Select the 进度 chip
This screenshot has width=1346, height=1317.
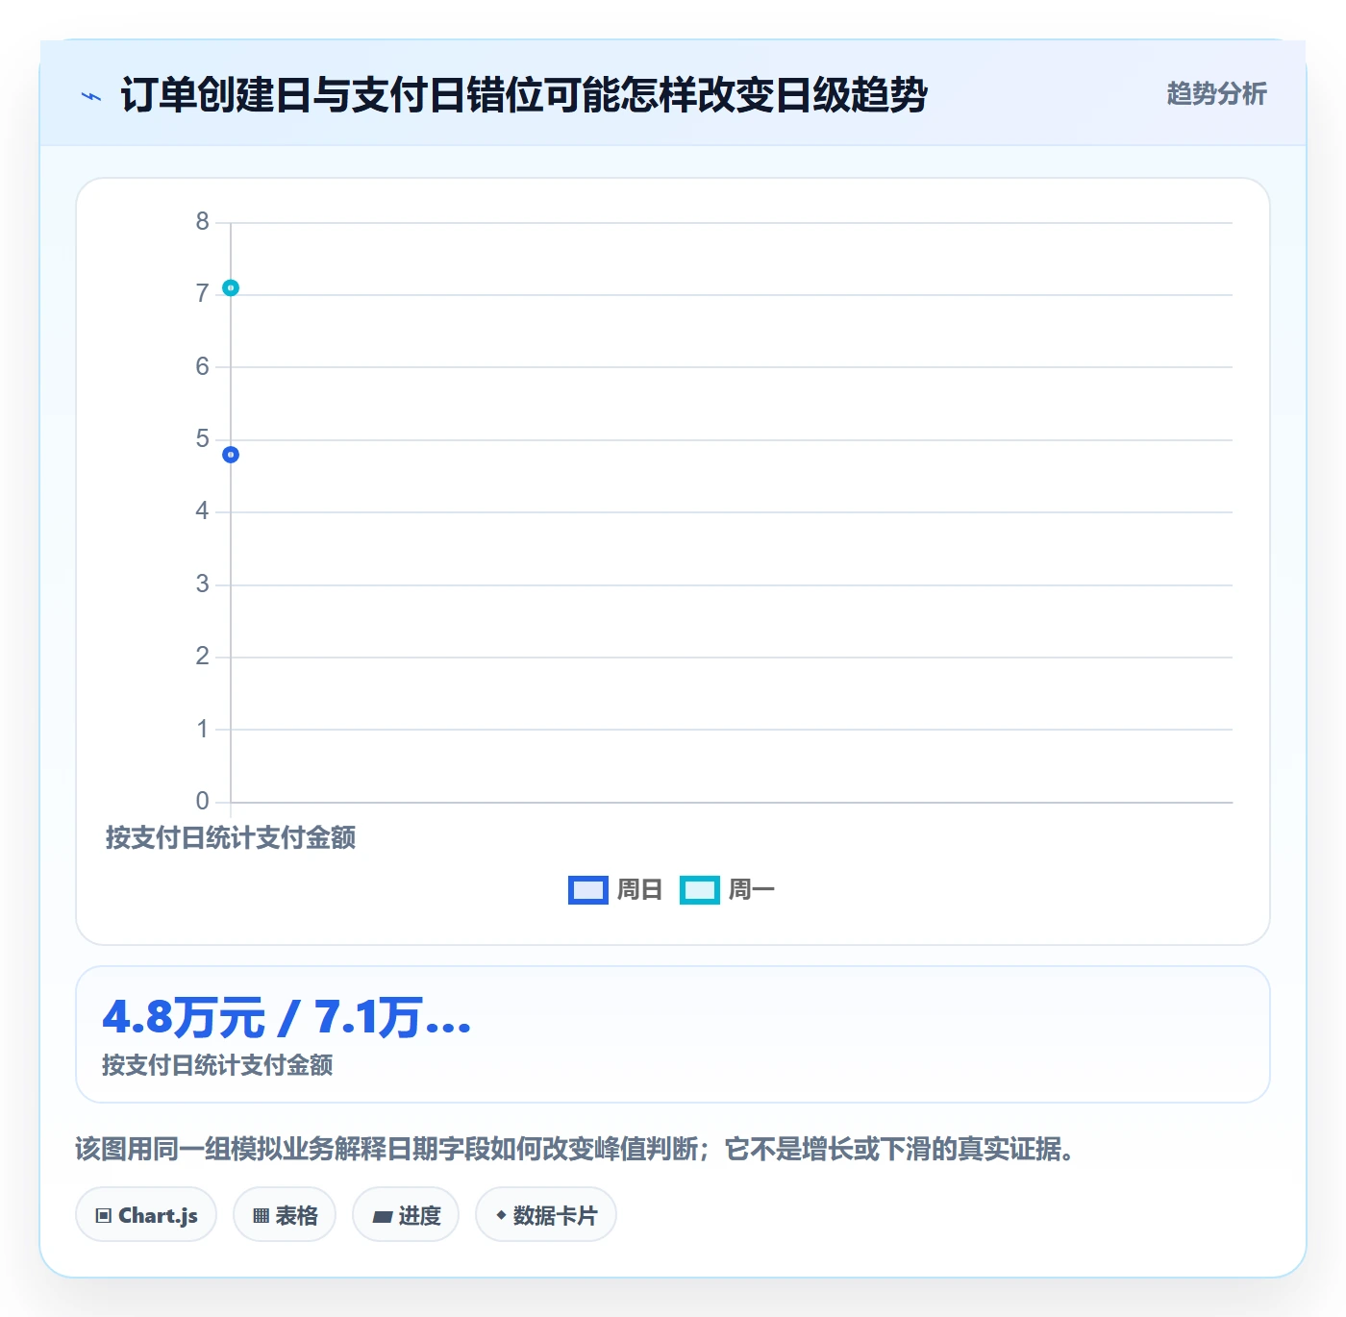point(406,1215)
